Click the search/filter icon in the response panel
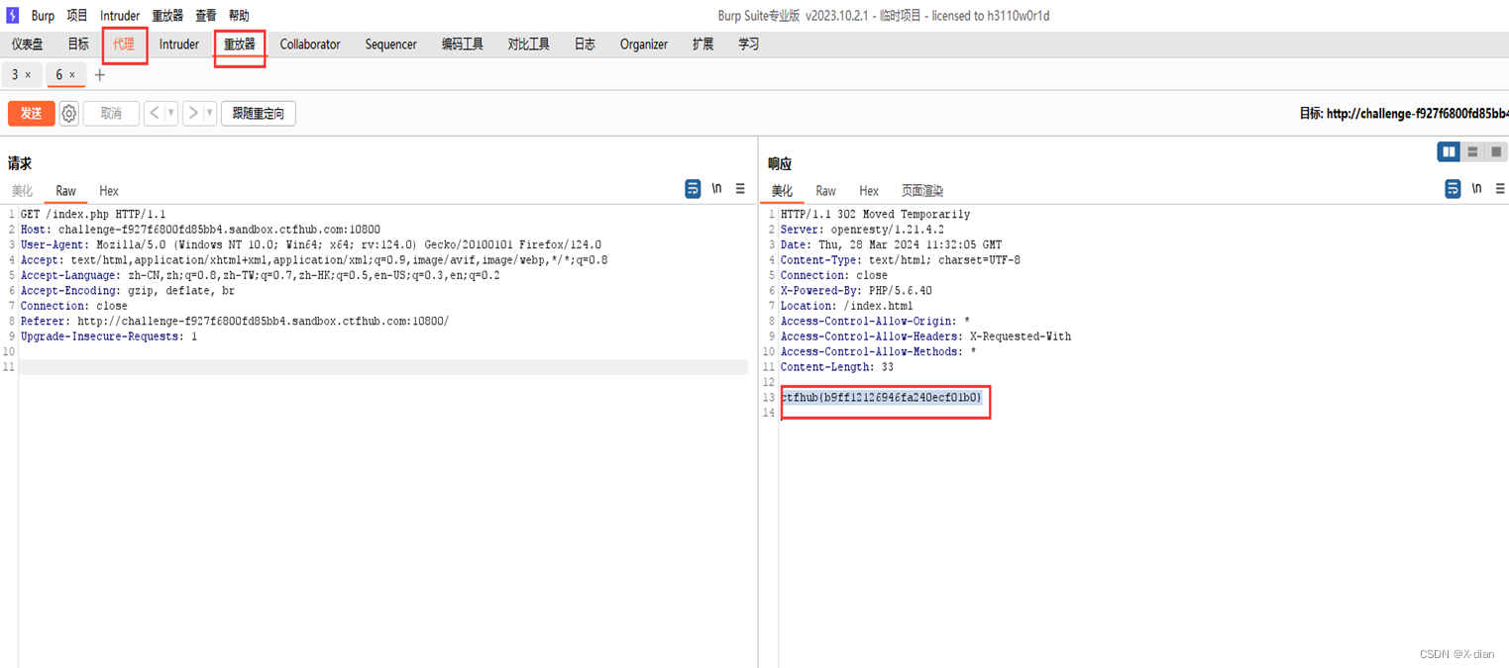This screenshot has height=668, width=1509. [1453, 188]
